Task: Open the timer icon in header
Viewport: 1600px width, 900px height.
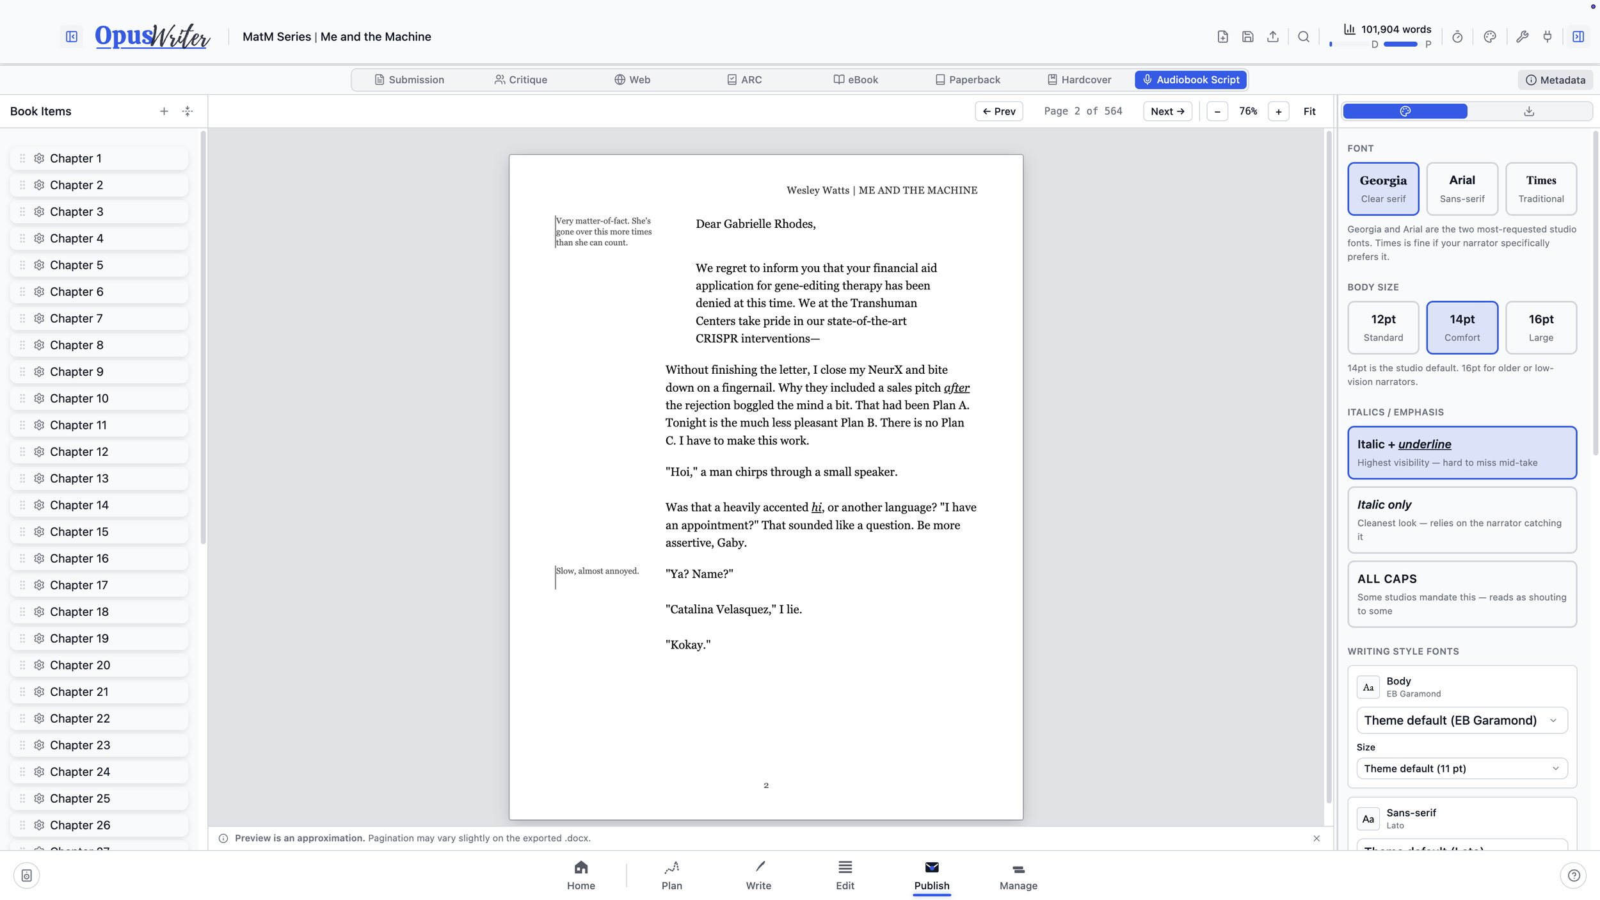Action: click(x=1457, y=36)
